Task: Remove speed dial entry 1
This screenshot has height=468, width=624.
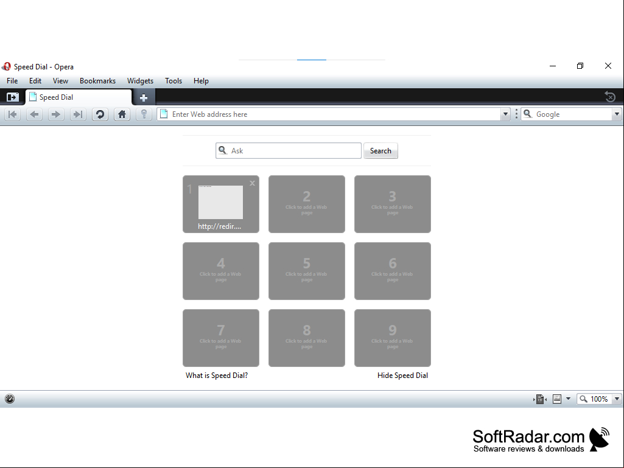Action: (252, 183)
